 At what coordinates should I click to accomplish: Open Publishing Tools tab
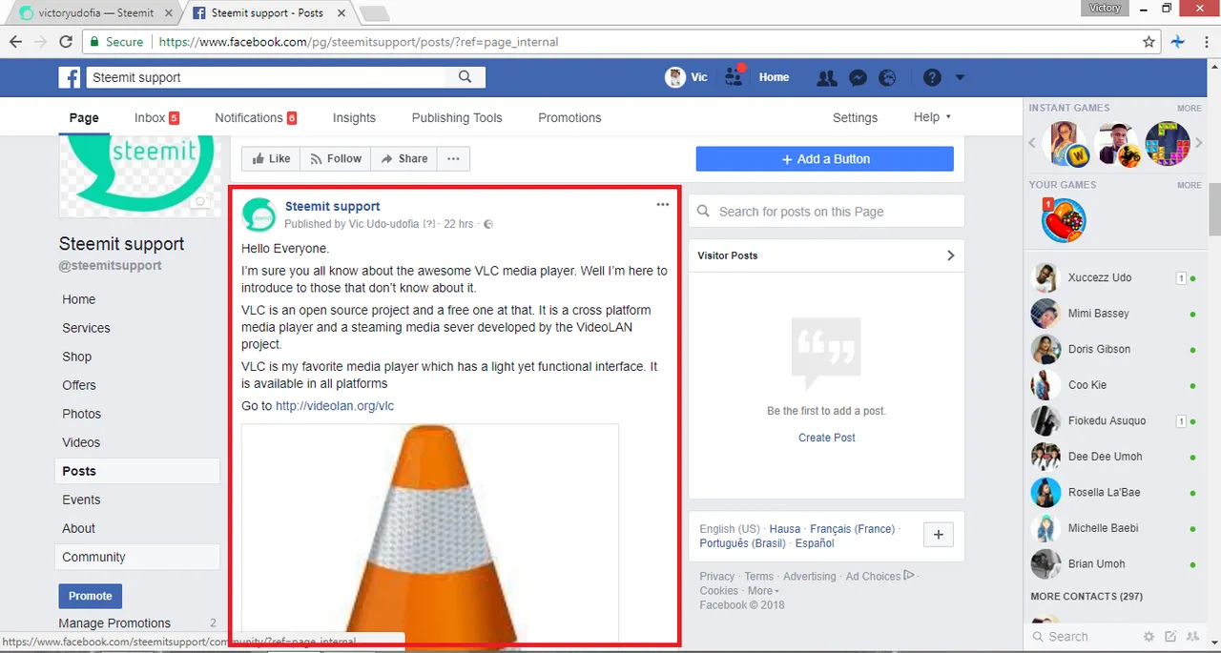tap(457, 117)
